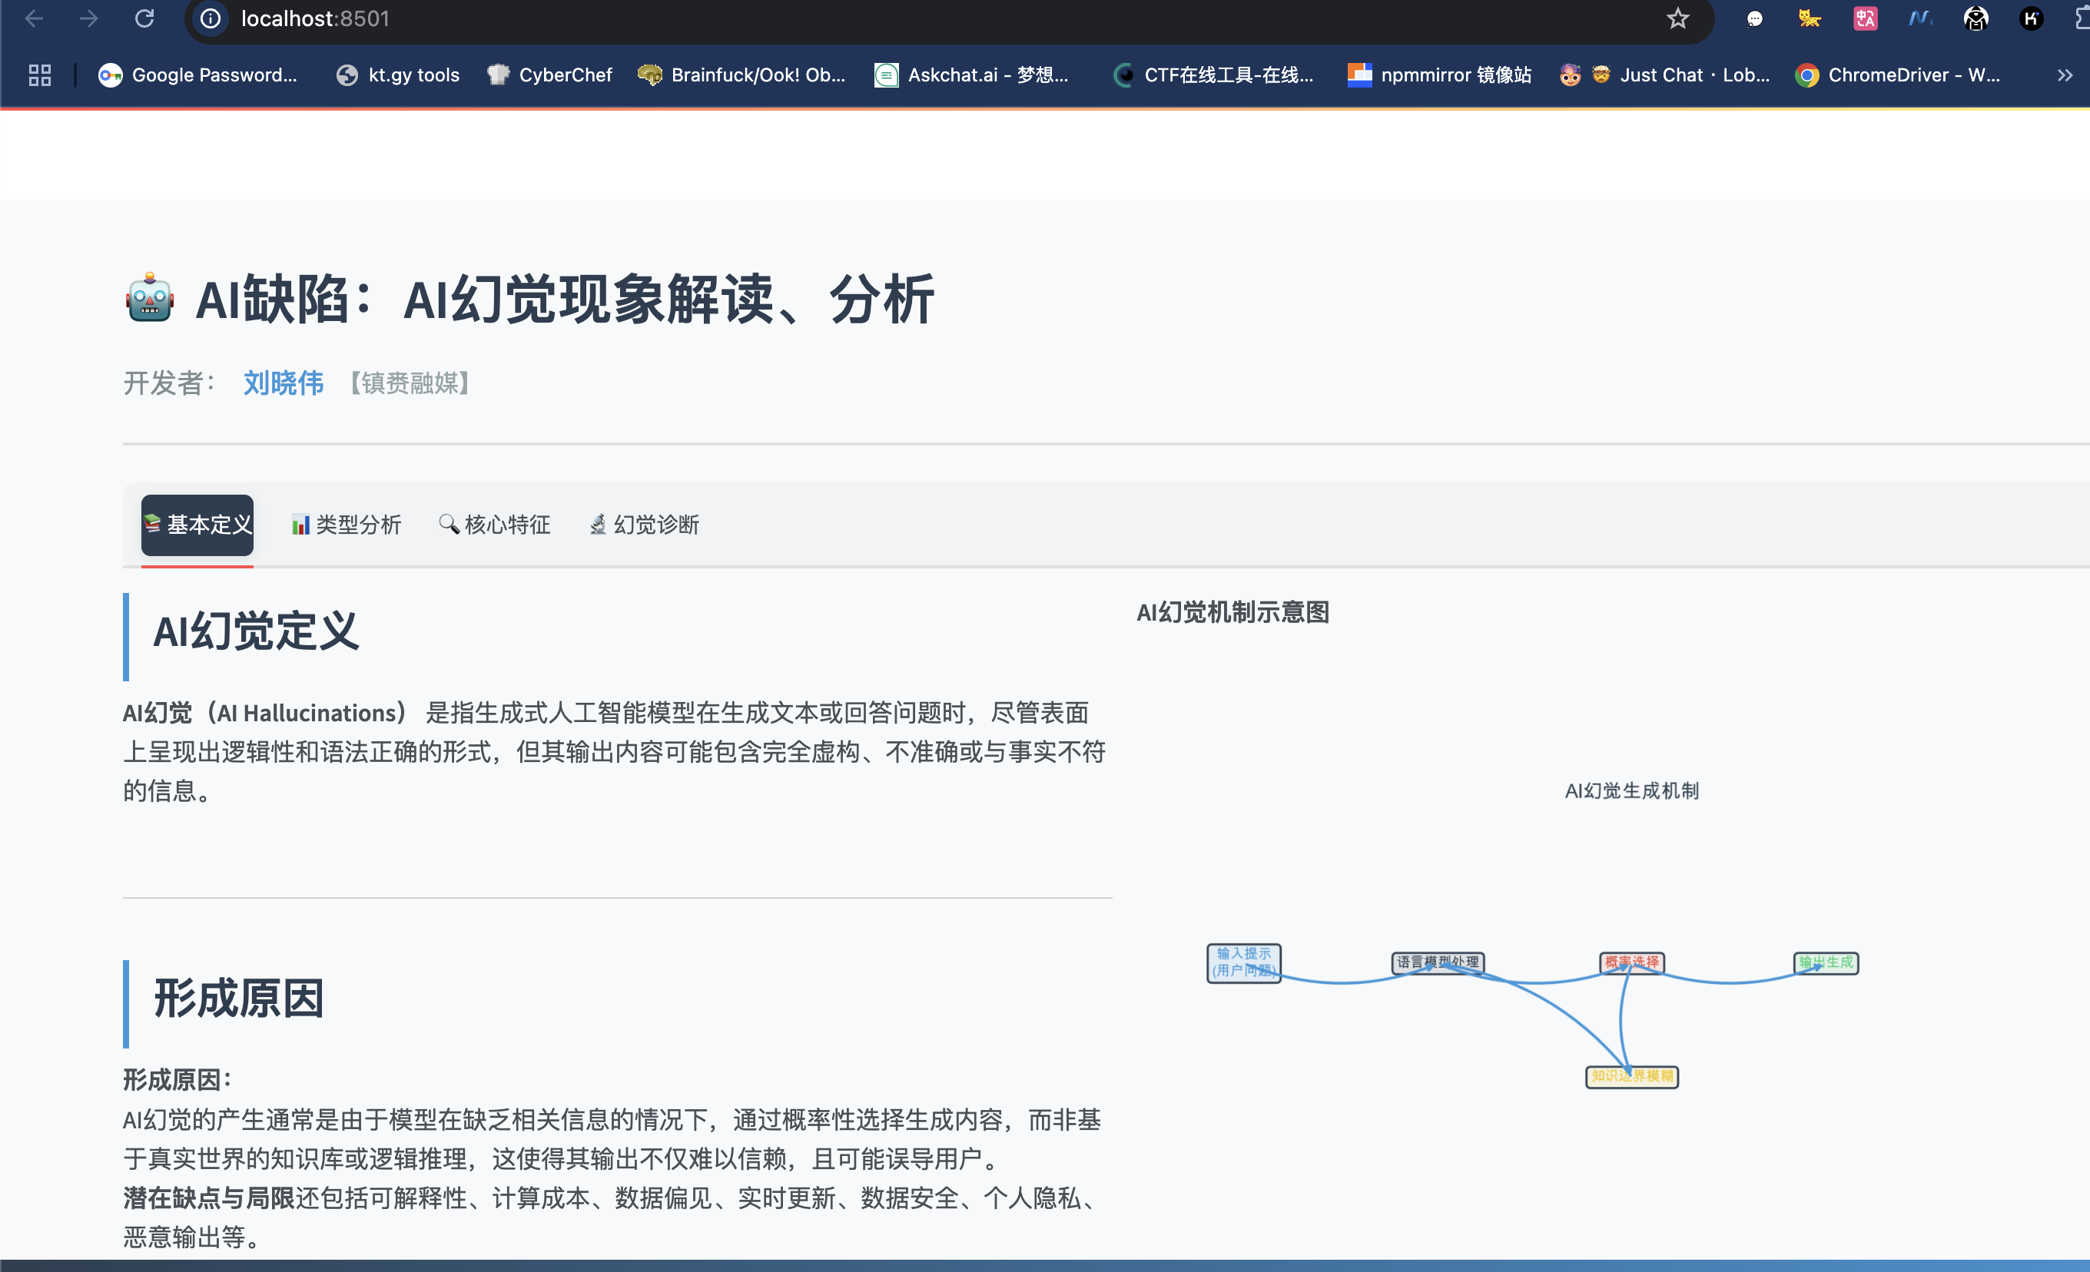Open the CyberChef bookmark
Screen dimensions: 2090x1272
(549, 75)
